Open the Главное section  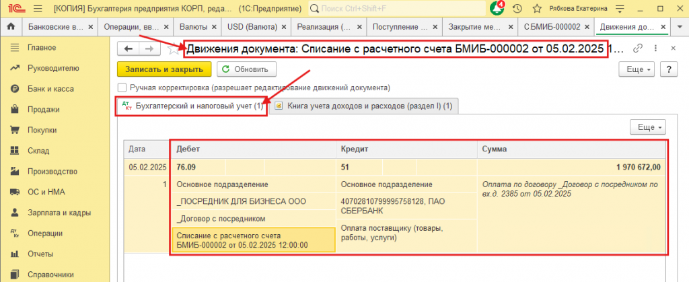41,47
